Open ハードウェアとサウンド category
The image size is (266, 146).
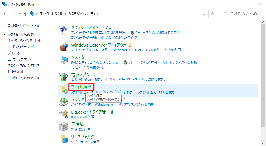(x=21, y=47)
